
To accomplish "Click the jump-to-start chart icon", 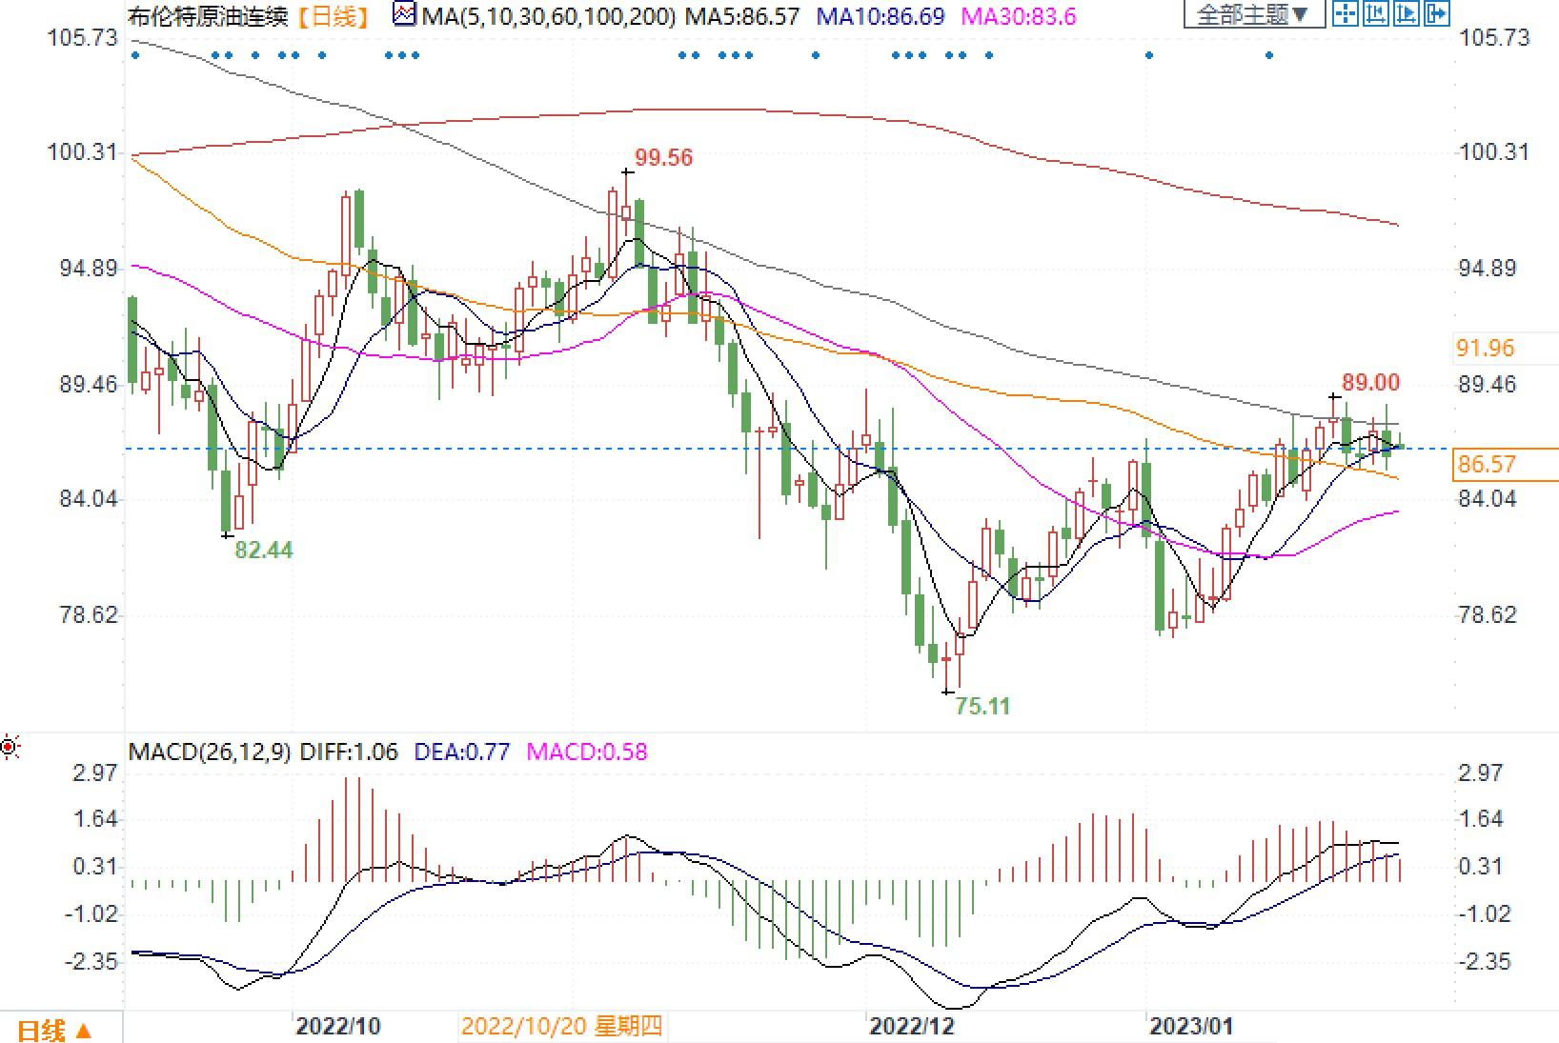I will [x=1375, y=13].
